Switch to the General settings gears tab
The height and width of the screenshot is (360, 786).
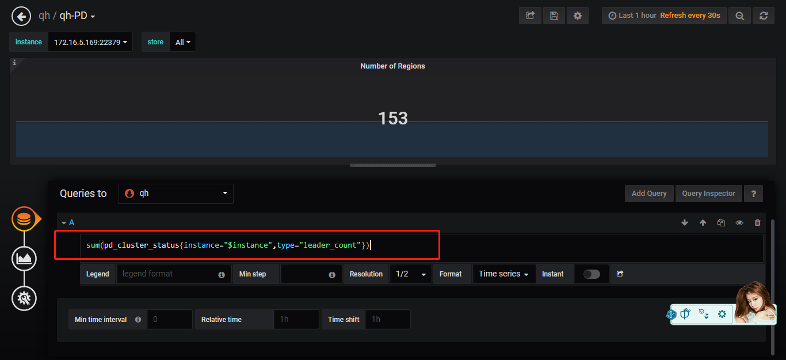[x=24, y=298]
